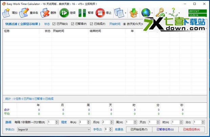Toggle the 已完成(F) finished checkbox

click(91, 24)
